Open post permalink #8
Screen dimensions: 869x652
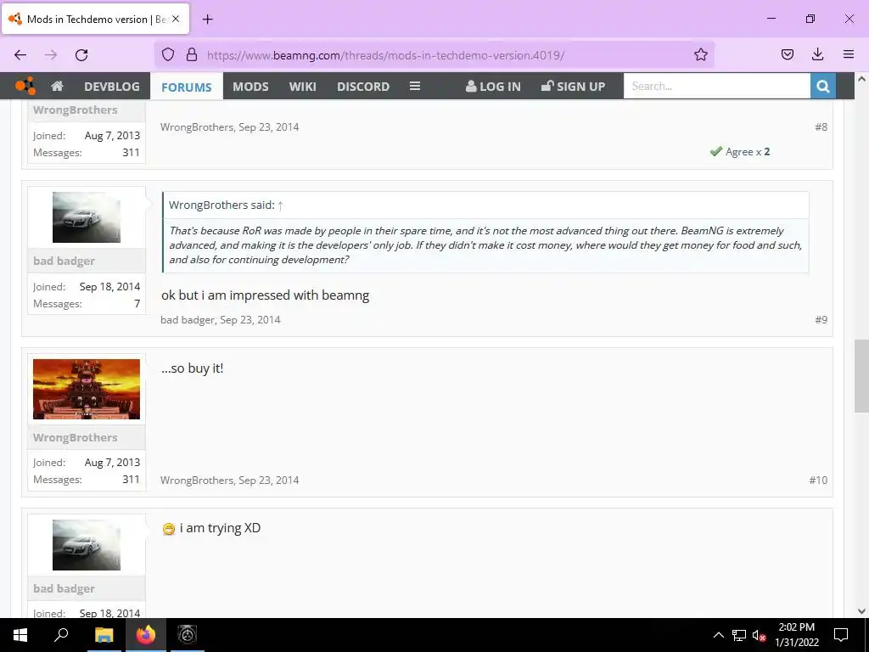click(821, 127)
